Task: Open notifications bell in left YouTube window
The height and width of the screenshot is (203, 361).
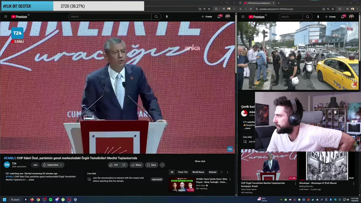Action: click(219, 17)
